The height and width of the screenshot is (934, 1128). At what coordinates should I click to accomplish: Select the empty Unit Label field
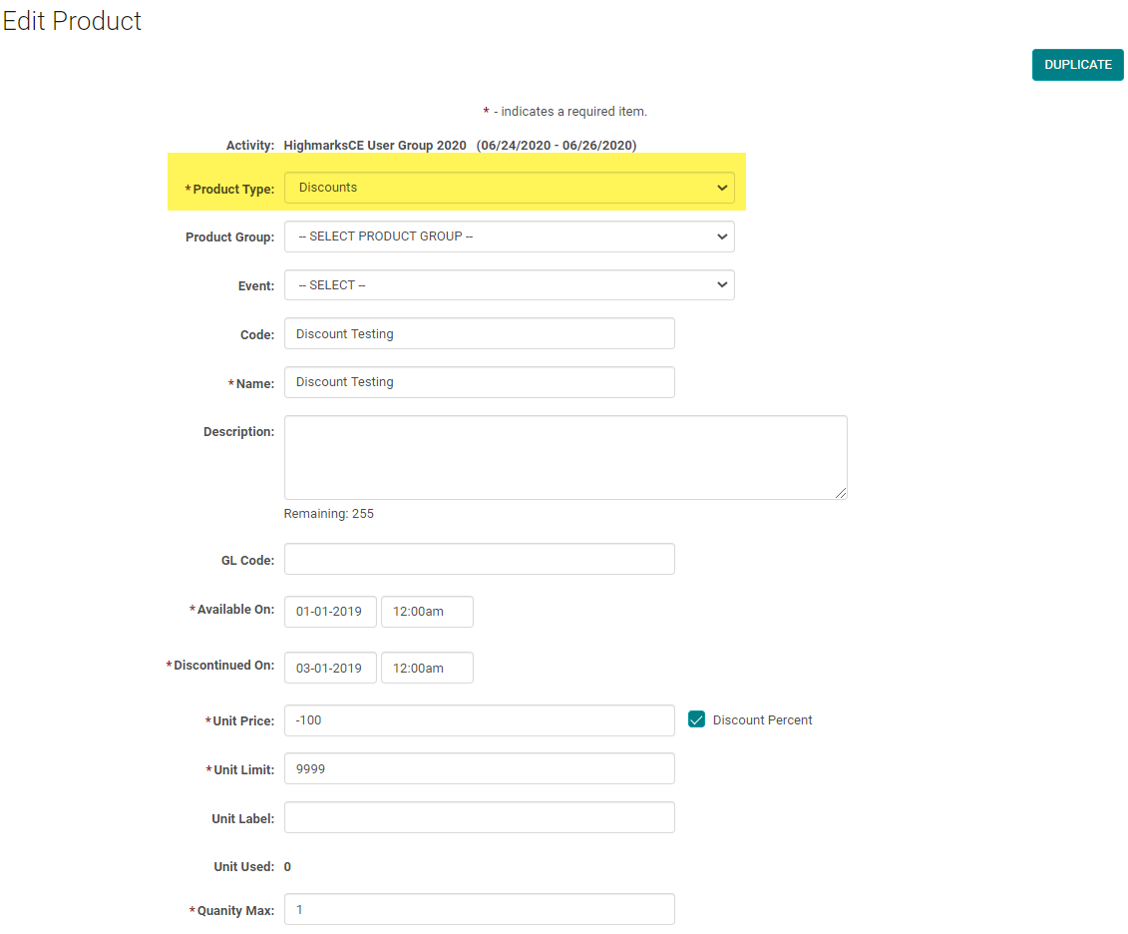tap(479, 817)
